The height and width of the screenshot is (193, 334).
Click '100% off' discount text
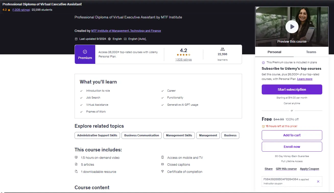(x=292, y=119)
